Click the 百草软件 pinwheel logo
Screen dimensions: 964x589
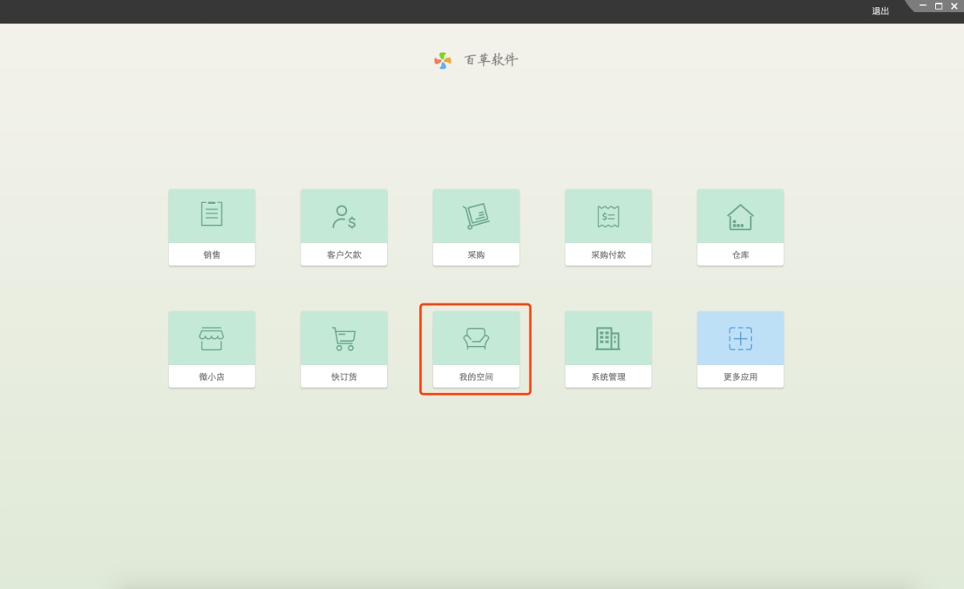(x=443, y=60)
